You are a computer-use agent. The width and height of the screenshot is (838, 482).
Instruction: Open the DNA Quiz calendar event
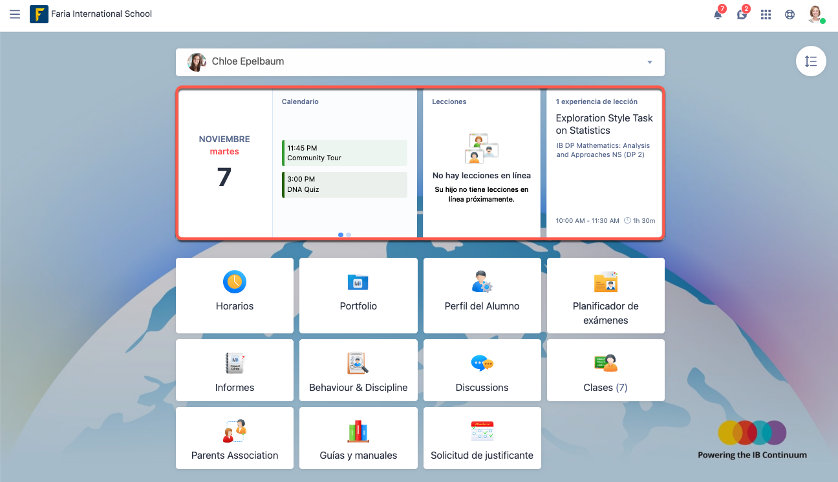[x=345, y=185]
